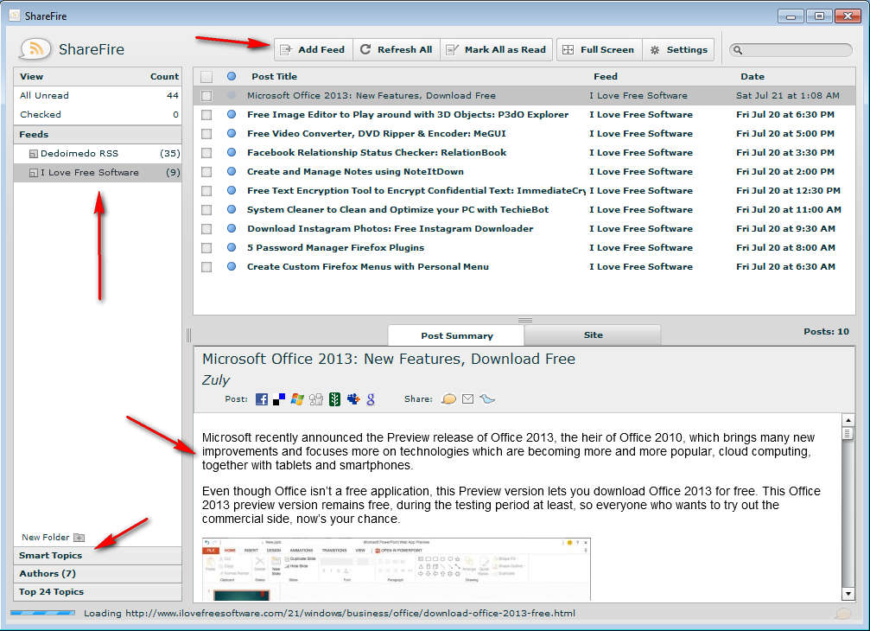The image size is (870, 631).
Task: Toggle read dot for Microsoft Office 2013 post
Action: point(232,95)
